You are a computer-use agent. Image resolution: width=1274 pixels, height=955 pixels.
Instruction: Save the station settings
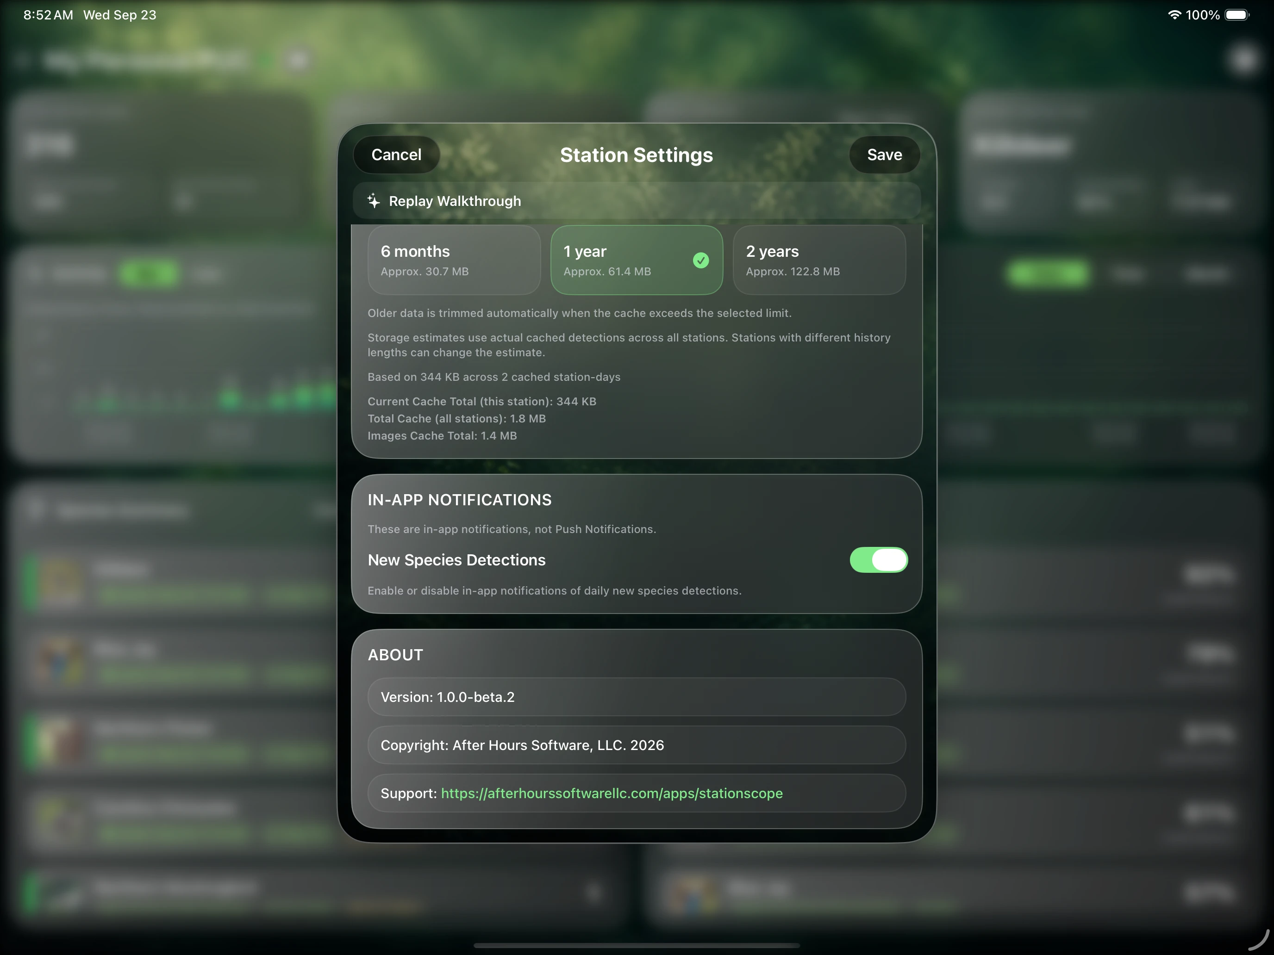point(884,155)
